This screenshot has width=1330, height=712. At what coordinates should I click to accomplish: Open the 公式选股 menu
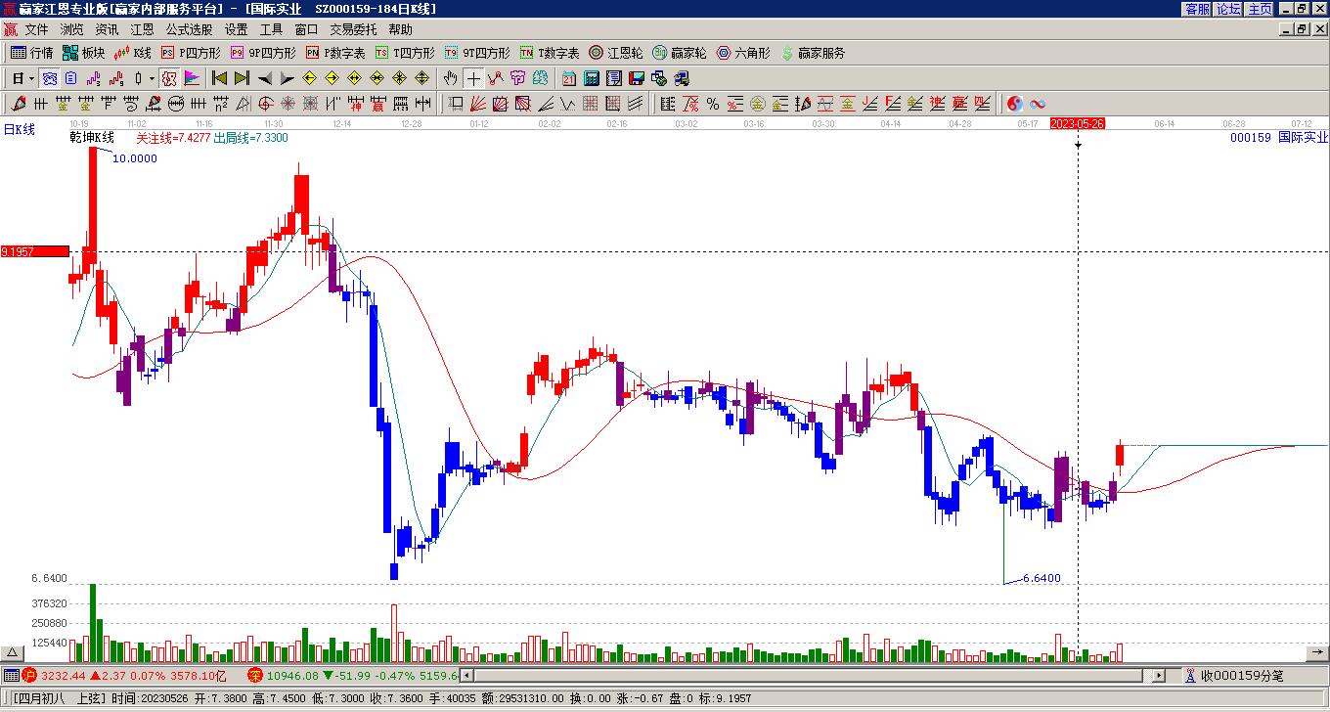tap(190, 30)
